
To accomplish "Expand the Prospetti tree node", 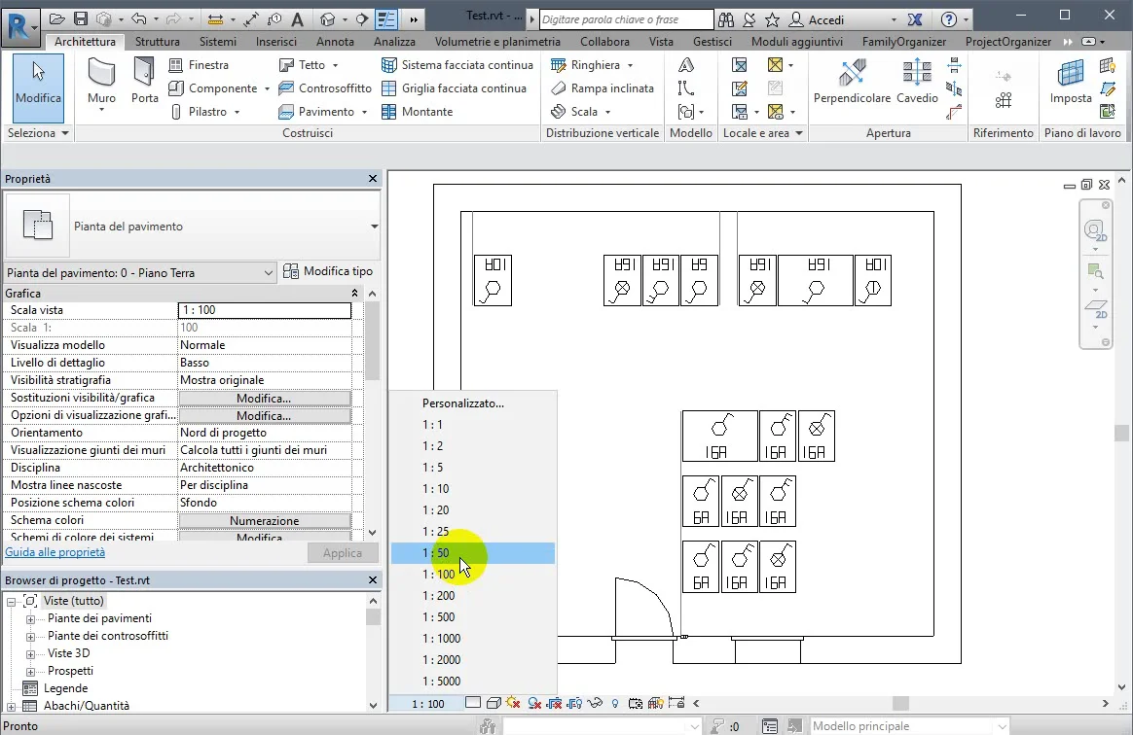I will pos(30,672).
